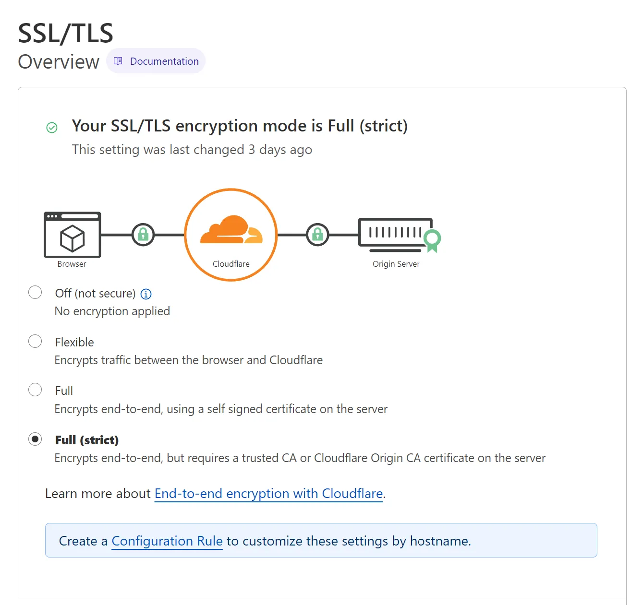The image size is (631, 605).
Task: Click the lock icon between Browser and Cloudflare
Action: pos(143,235)
